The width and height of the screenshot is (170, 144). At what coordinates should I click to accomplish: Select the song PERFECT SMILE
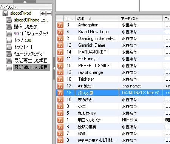94,66
